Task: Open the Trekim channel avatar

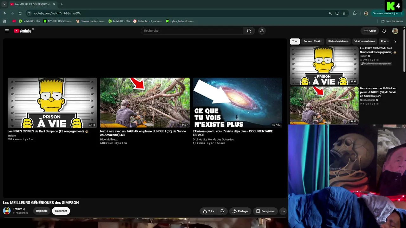Action: point(7,211)
